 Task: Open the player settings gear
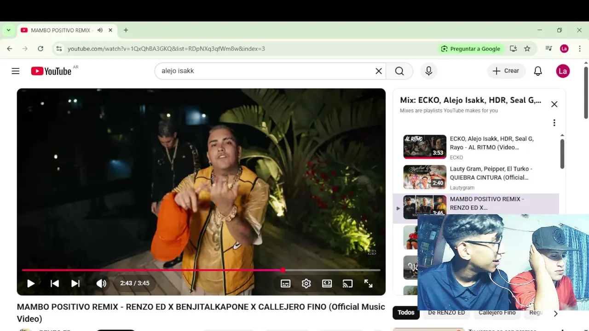point(306,284)
